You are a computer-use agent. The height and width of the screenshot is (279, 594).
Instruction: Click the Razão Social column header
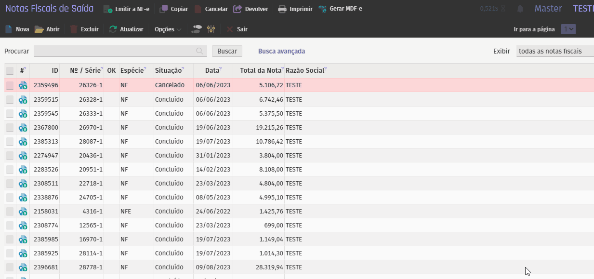click(x=305, y=71)
